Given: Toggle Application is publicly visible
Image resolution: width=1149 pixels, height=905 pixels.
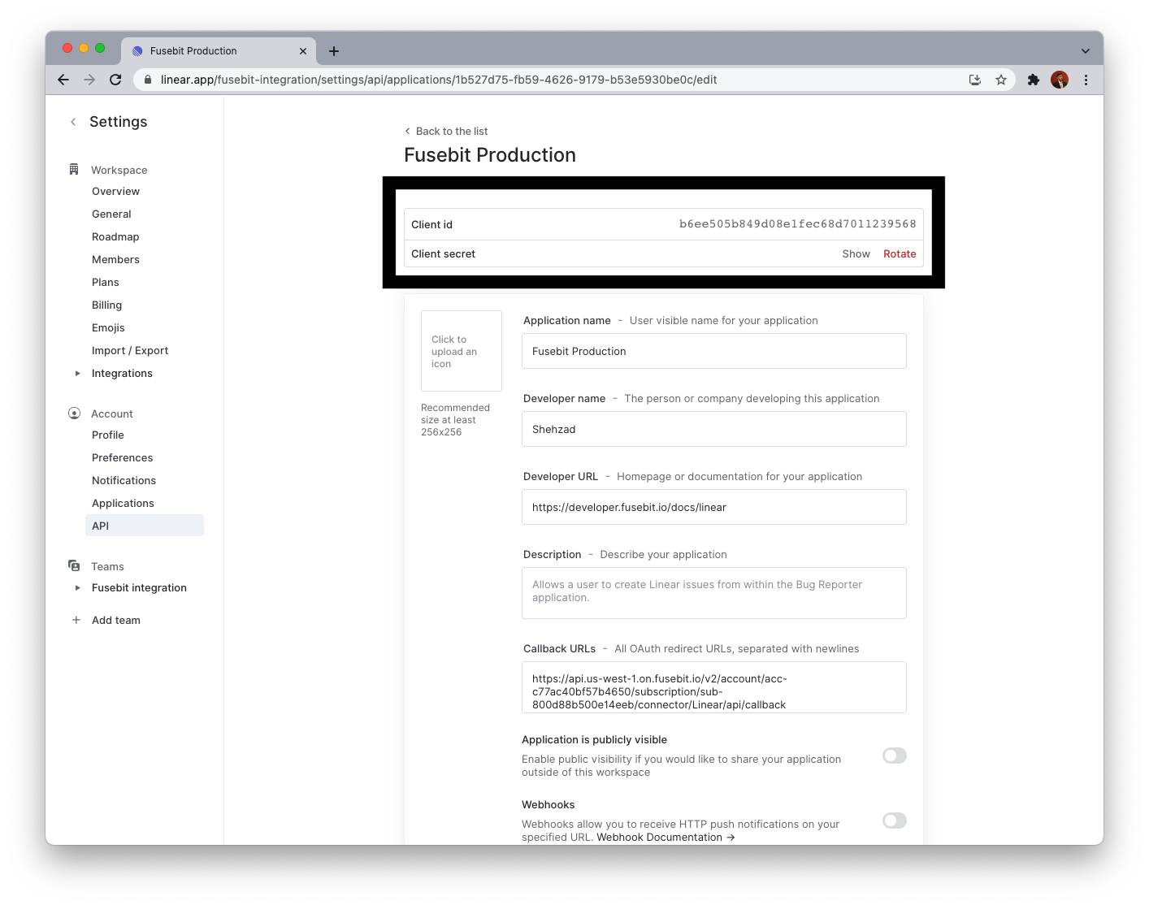Looking at the screenshot, I should 895,756.
